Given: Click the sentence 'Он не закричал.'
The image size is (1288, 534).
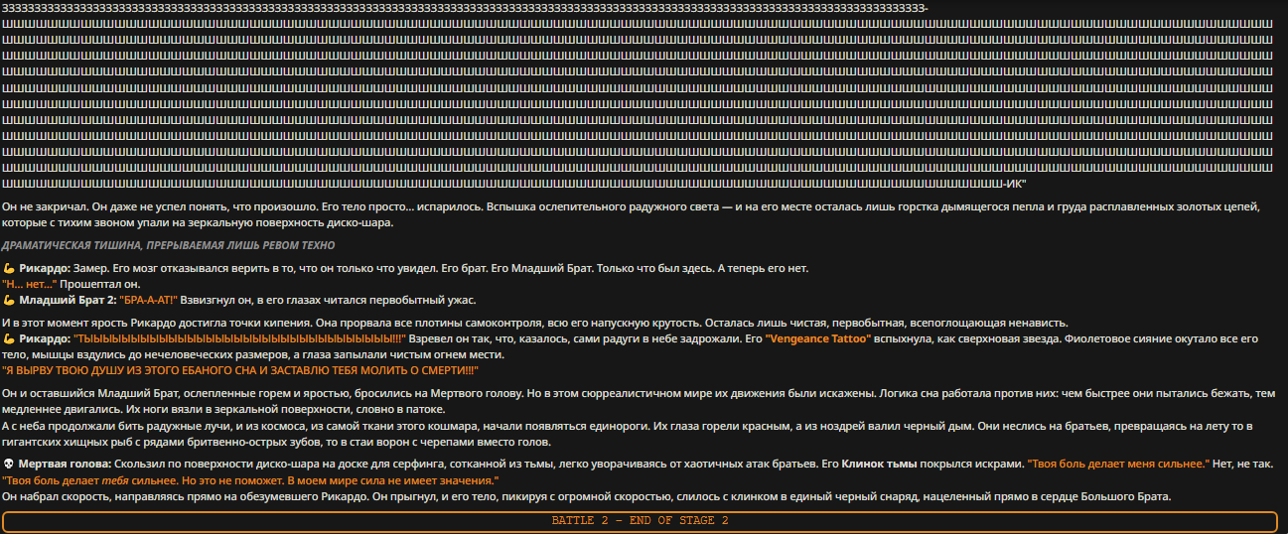Looking at the screenshot, I should click(x=46, y=207).
